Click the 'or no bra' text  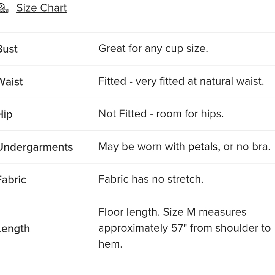pyautogui.click(x=247, y=147)
